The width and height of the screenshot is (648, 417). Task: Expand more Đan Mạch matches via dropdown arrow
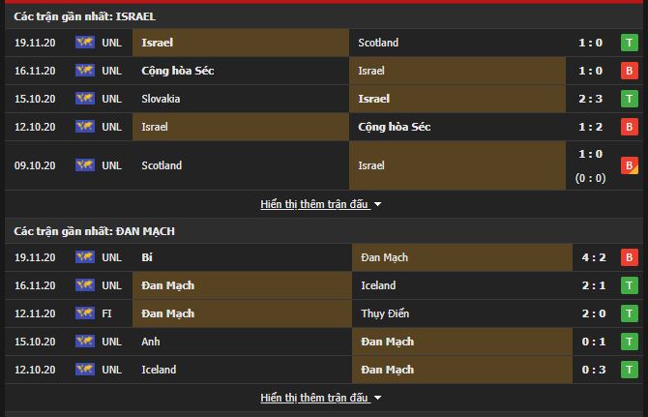click(377, 398)
